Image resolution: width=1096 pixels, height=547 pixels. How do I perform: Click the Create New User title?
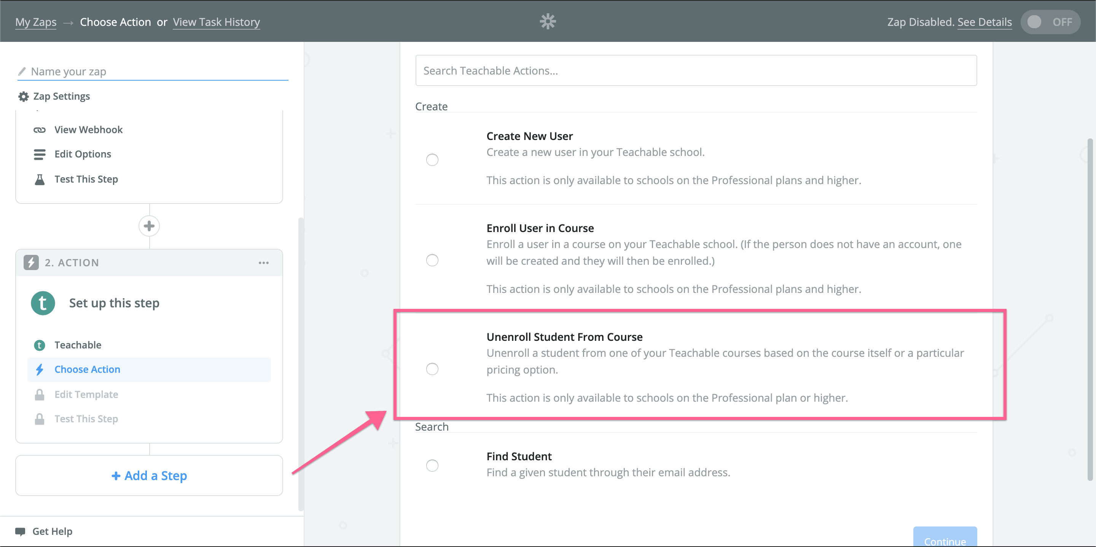[530, 136]
